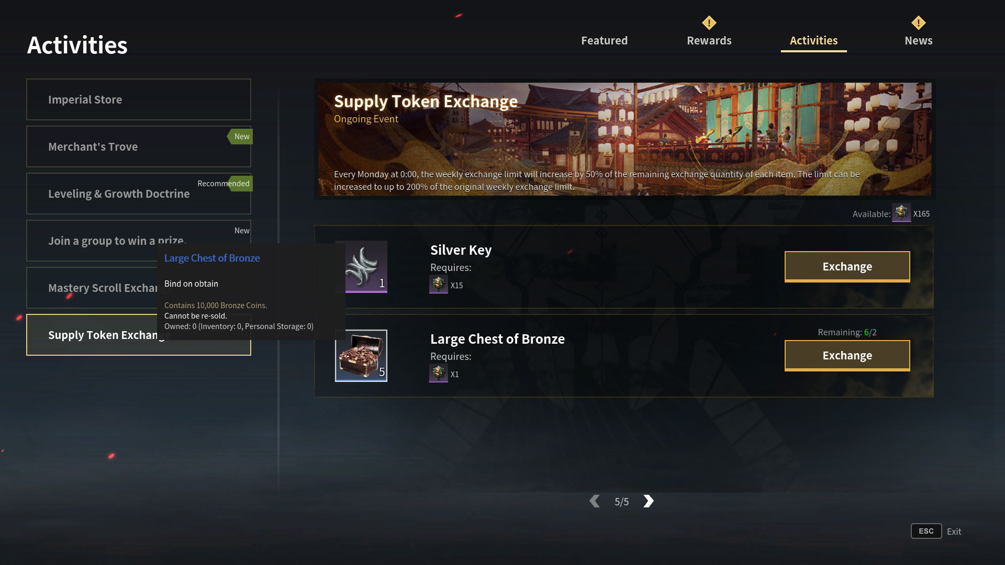Click the supply token icon beside Available
The image size is (1005, 565).
point(901,213)
